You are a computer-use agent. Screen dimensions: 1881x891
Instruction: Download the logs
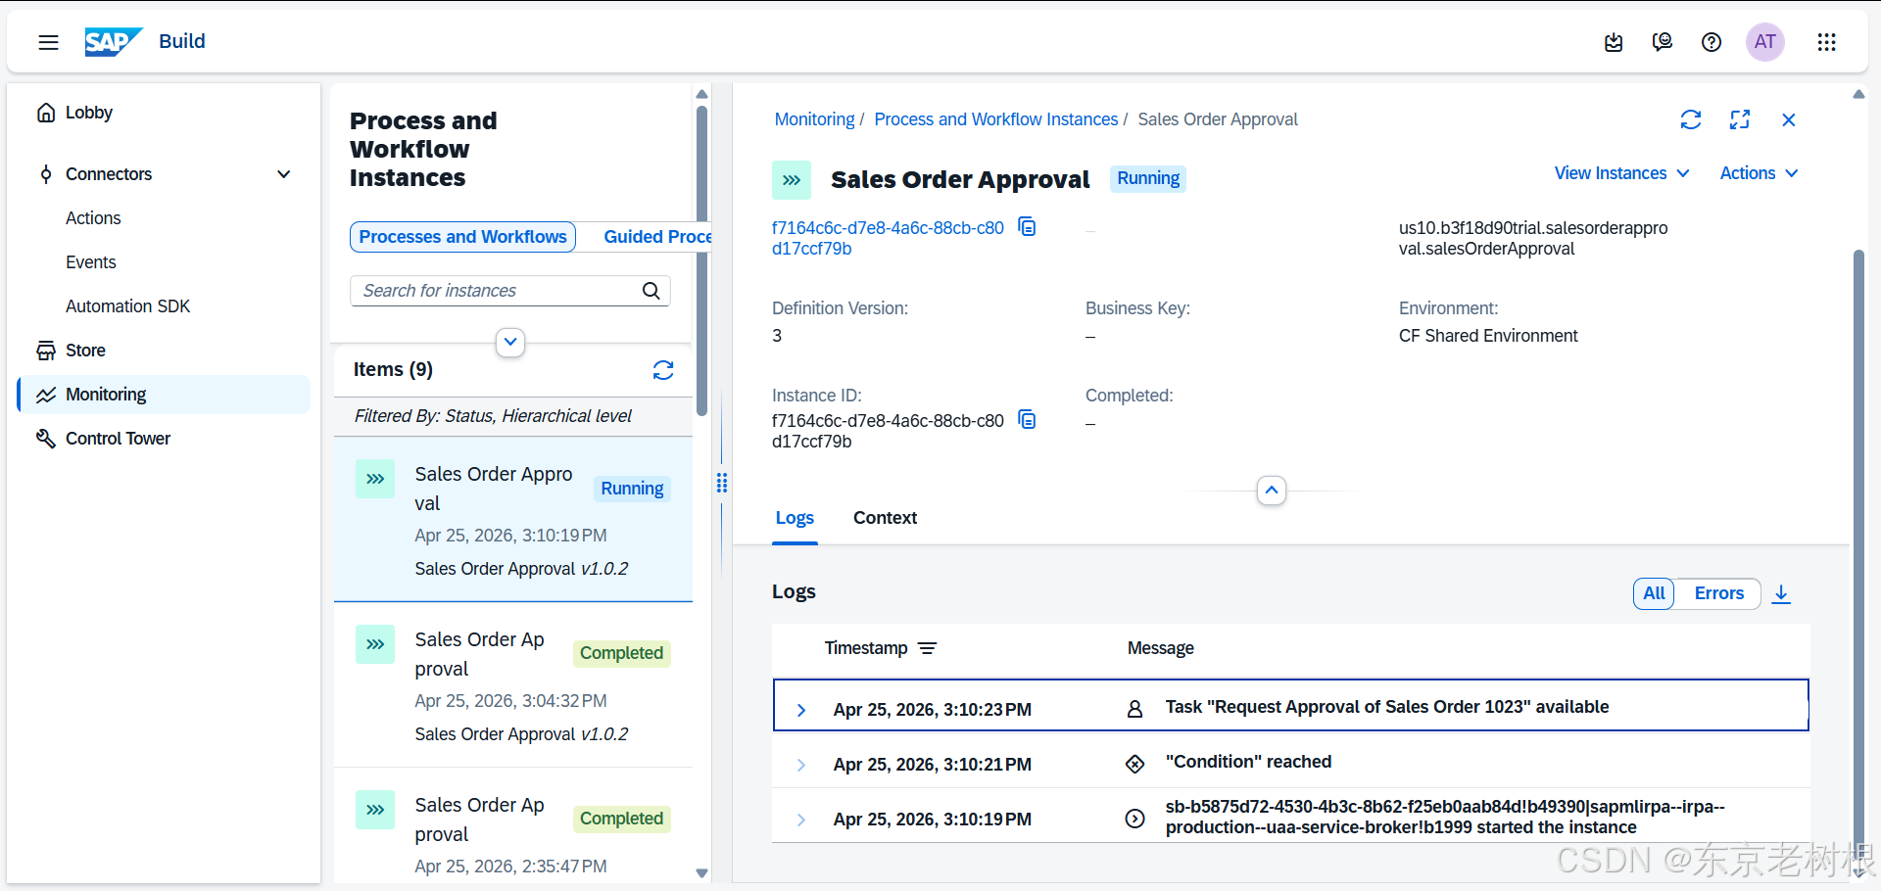coord(1782,593)
